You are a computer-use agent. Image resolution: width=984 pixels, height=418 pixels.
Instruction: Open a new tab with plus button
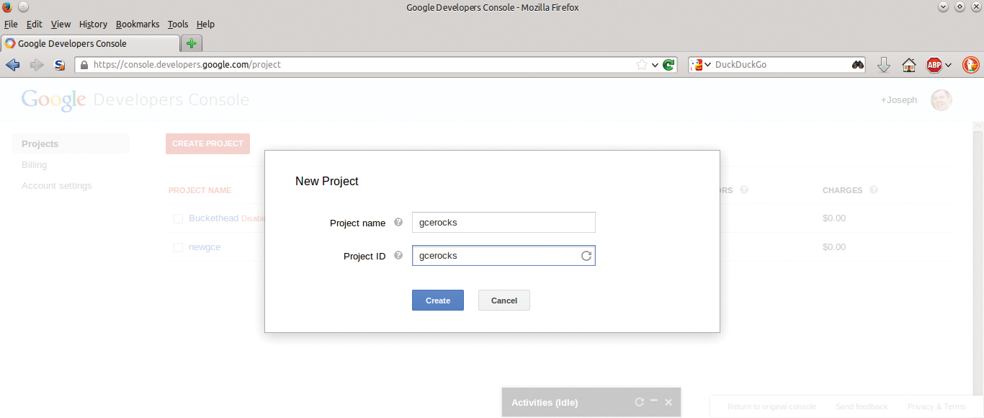(x=192, y=43)
